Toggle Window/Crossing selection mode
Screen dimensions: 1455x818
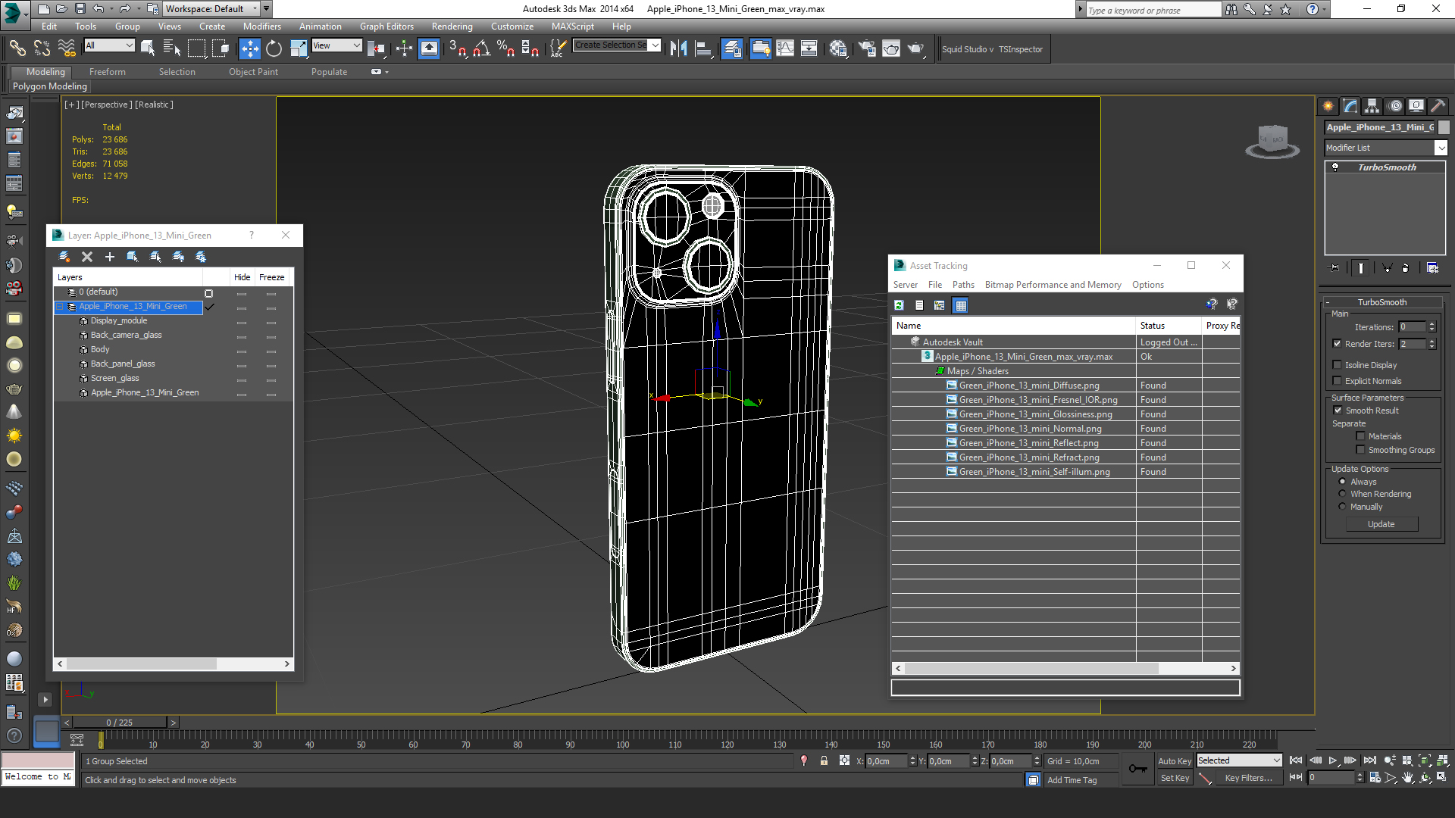[221, 48]
